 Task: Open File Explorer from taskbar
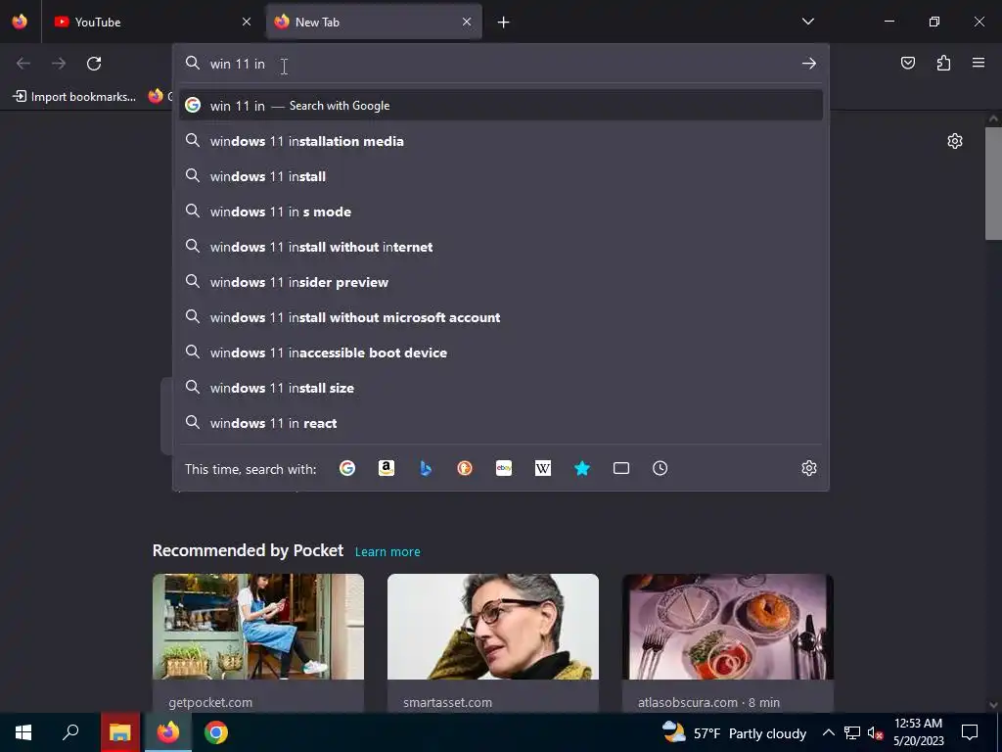(120, 732)
